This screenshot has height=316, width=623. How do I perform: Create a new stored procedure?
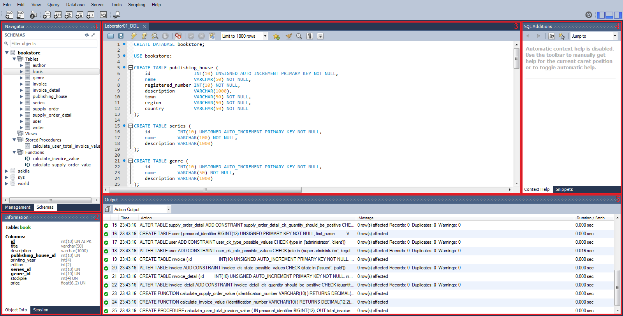click(79, 15)
